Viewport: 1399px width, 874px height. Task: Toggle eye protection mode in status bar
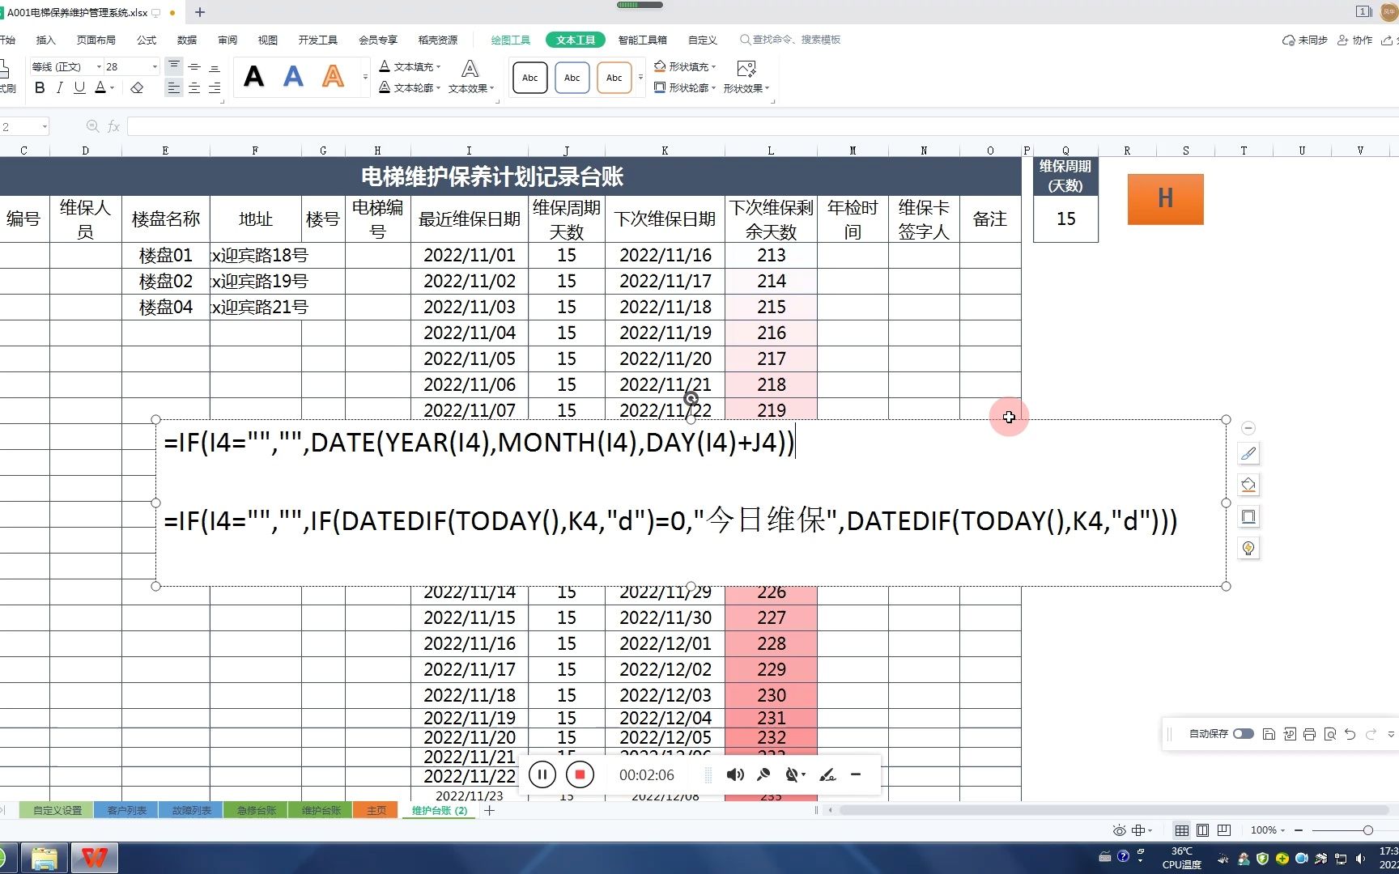point(1119,830)
